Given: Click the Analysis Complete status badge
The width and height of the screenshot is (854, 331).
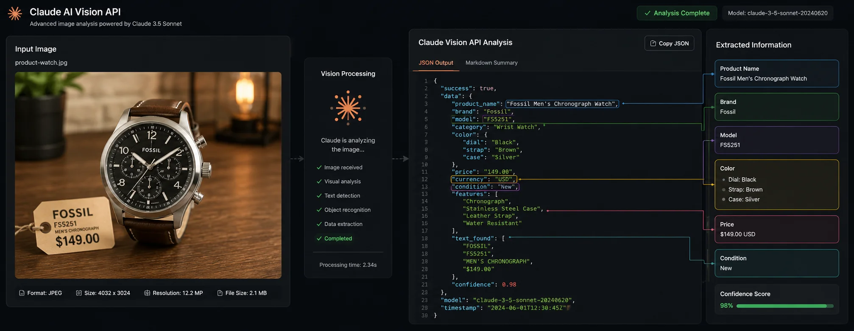Looking at the screenshot, I should click(x=677, y=13).
